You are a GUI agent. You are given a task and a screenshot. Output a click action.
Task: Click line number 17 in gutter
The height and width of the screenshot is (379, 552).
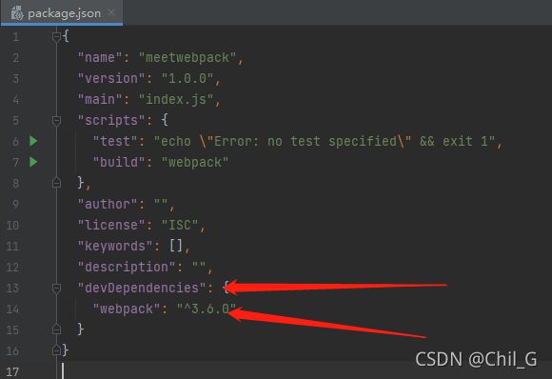pyautogui.click(x=12, y=372)
